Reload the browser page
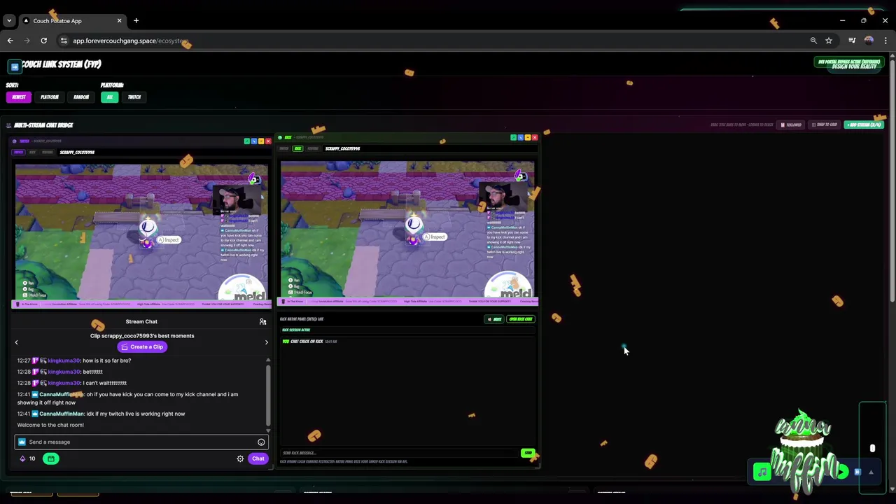Screen dimensions: 896x504 point(43,41)
